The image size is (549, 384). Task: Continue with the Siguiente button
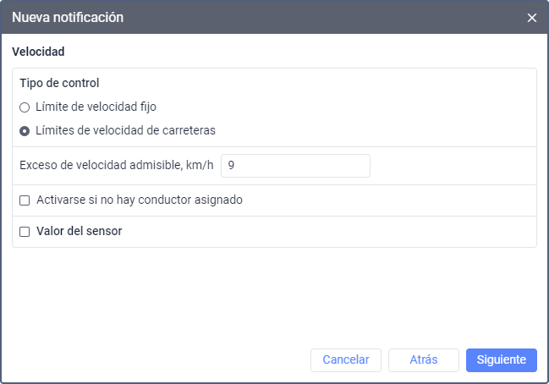[x=501, y=359]
